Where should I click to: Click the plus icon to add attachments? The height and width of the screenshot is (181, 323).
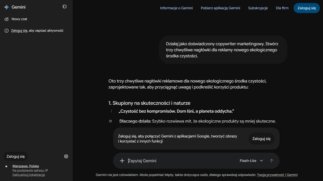[x=122, y=161]
